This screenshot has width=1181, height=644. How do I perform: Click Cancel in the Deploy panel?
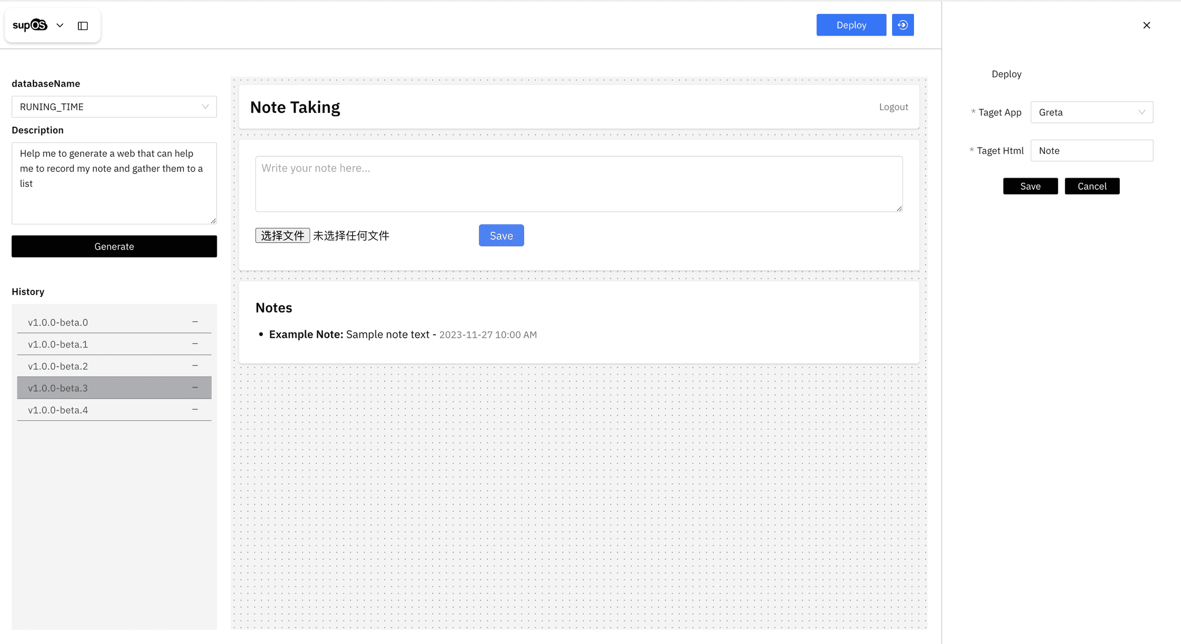point(1092,186)
